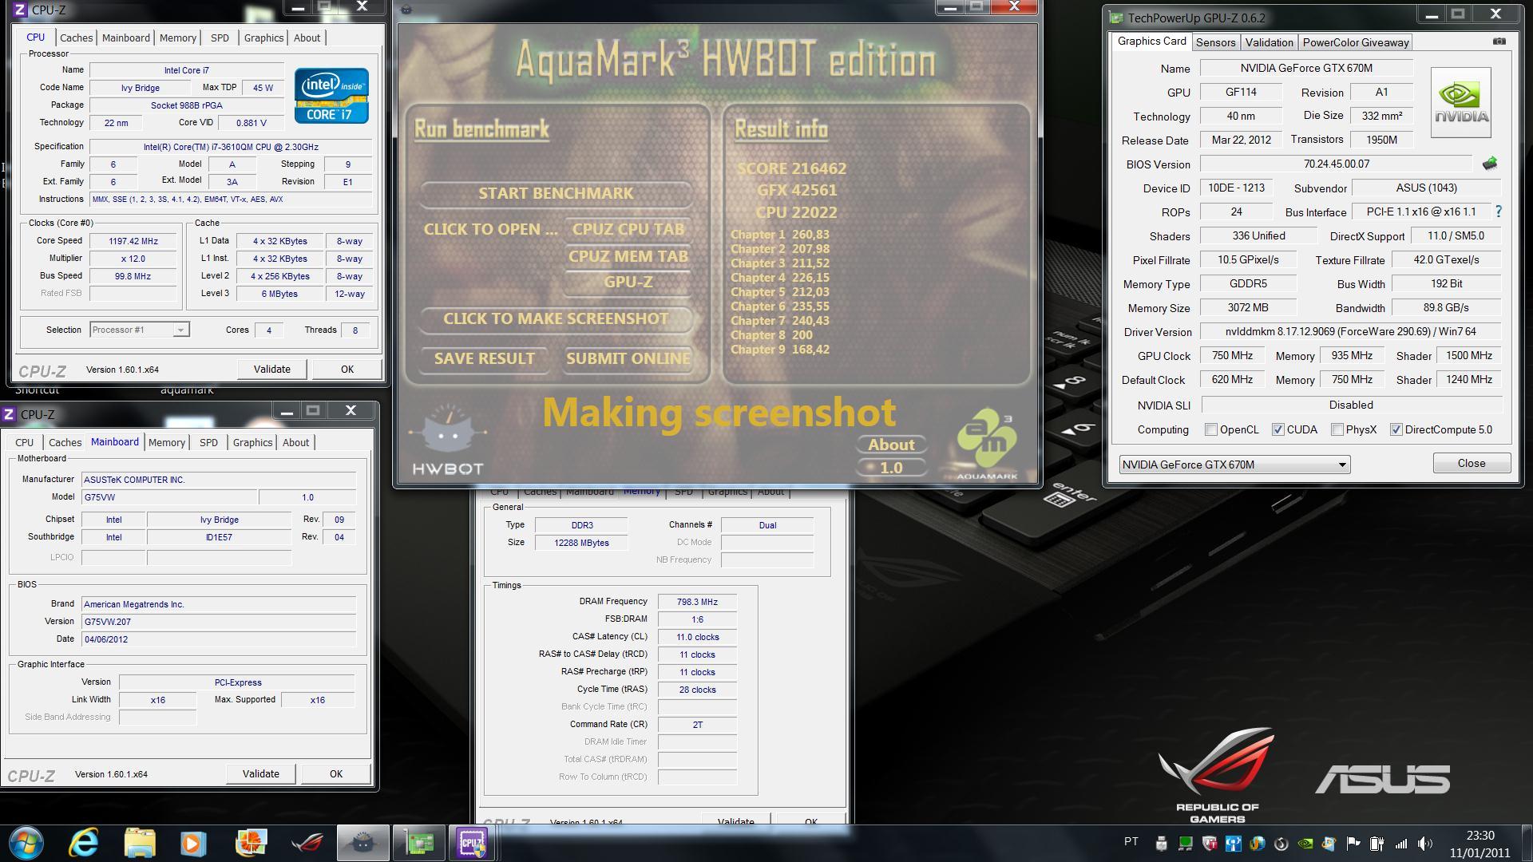Click the GPU-Z button in AquaMark

click(628, 282)
